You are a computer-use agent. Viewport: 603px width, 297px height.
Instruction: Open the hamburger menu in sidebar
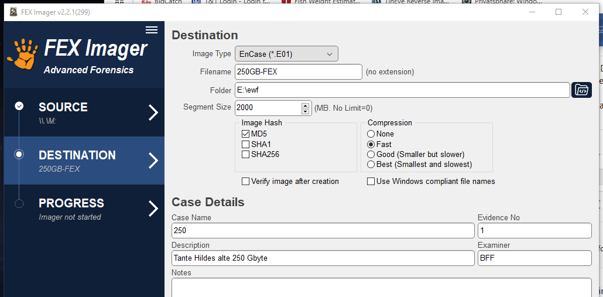(152, 30)
